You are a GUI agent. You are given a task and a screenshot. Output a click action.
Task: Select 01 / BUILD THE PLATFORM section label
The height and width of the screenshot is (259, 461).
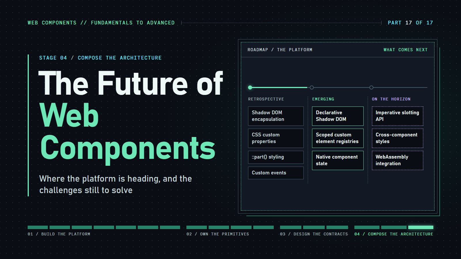pos(59,234)
